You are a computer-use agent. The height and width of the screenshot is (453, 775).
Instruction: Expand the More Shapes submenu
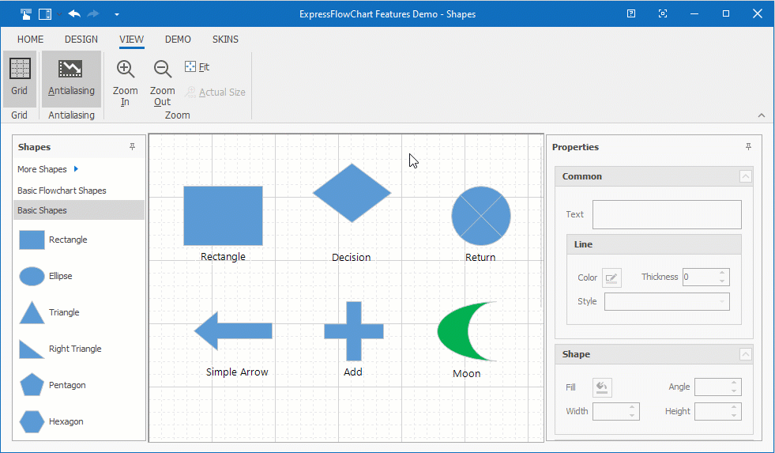click(x=76, y=169)
